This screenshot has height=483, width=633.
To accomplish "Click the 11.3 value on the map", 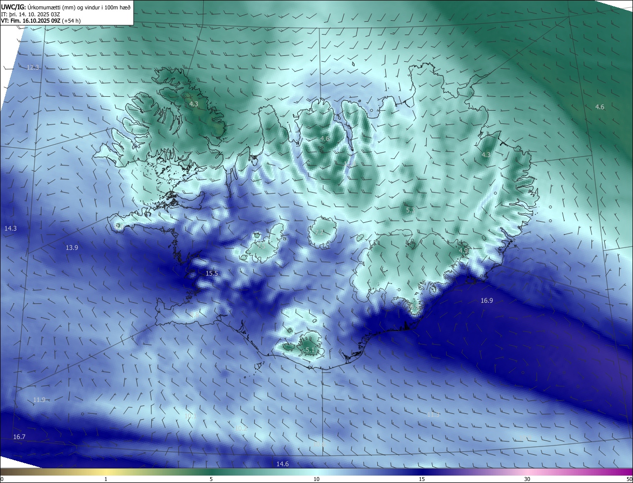I will coord(433,415).
